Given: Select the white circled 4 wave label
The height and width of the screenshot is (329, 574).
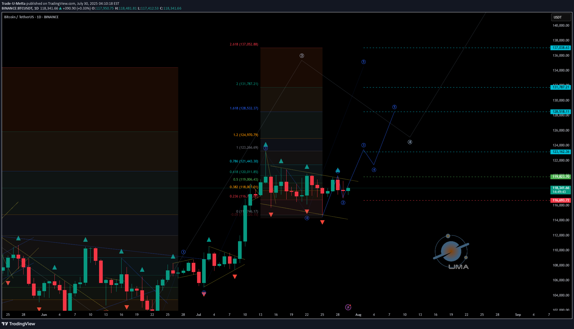Looking at the screenshot, I should tap(410, 142).
